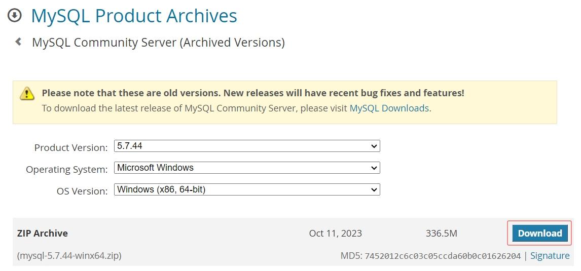
Task: Click the 336.5M file size
Action: 441,234
